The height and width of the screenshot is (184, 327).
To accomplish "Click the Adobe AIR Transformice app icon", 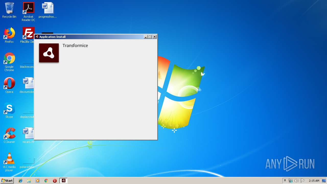I will 49,53.
